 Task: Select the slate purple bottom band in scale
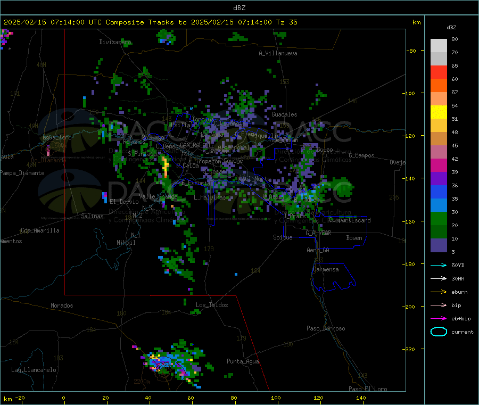(x=439, y=245)
